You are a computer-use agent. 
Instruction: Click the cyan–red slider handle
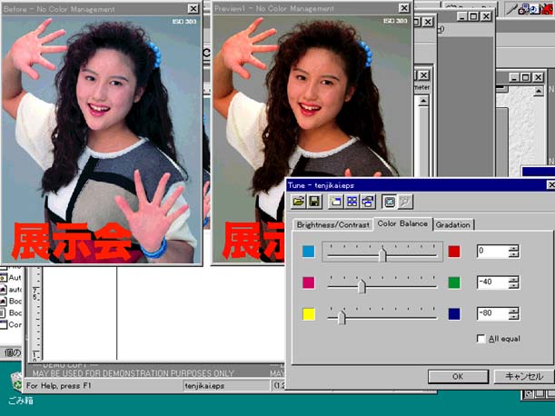(382, 253)
